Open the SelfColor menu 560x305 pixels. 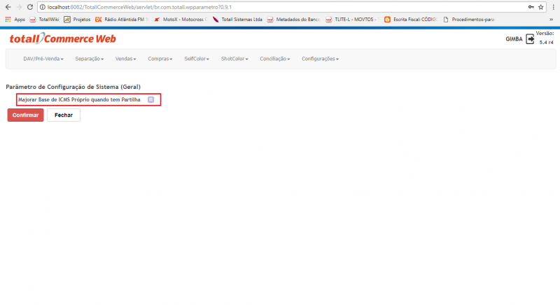196,59
